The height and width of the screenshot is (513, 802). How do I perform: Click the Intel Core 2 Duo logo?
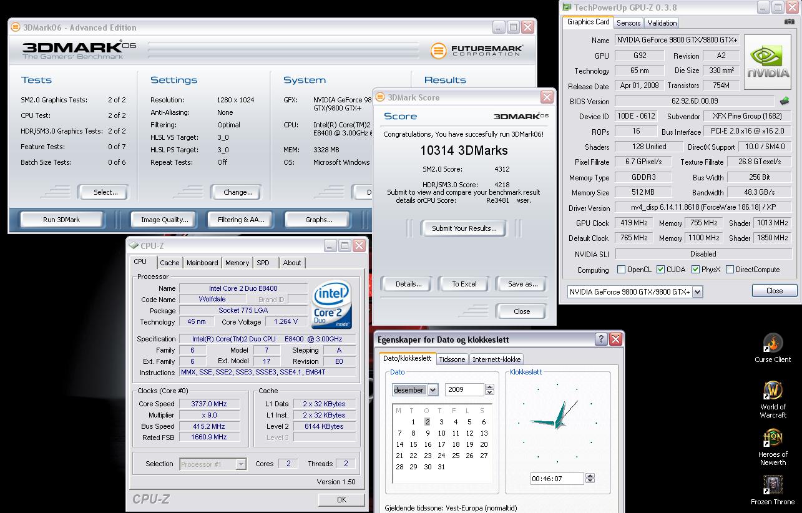coord(332,305)
